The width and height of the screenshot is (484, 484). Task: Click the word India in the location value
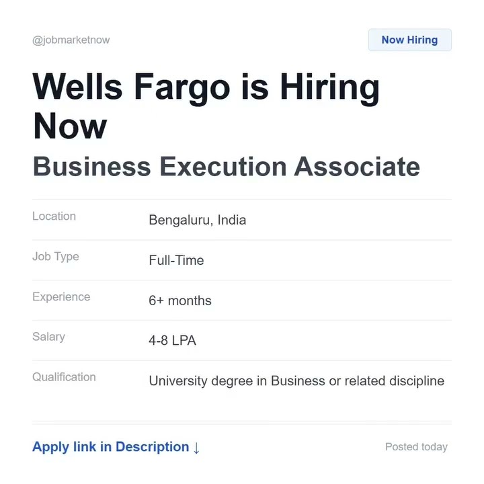[232, 220]
